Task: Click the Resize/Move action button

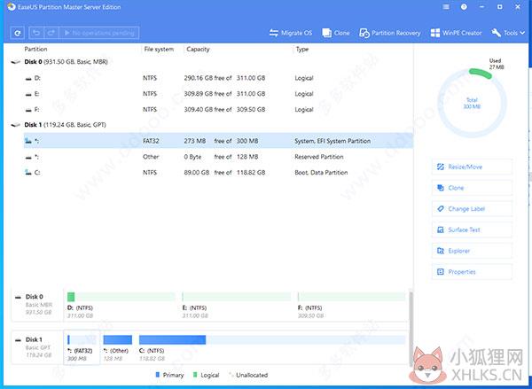Action: click(x=472, y=167)
